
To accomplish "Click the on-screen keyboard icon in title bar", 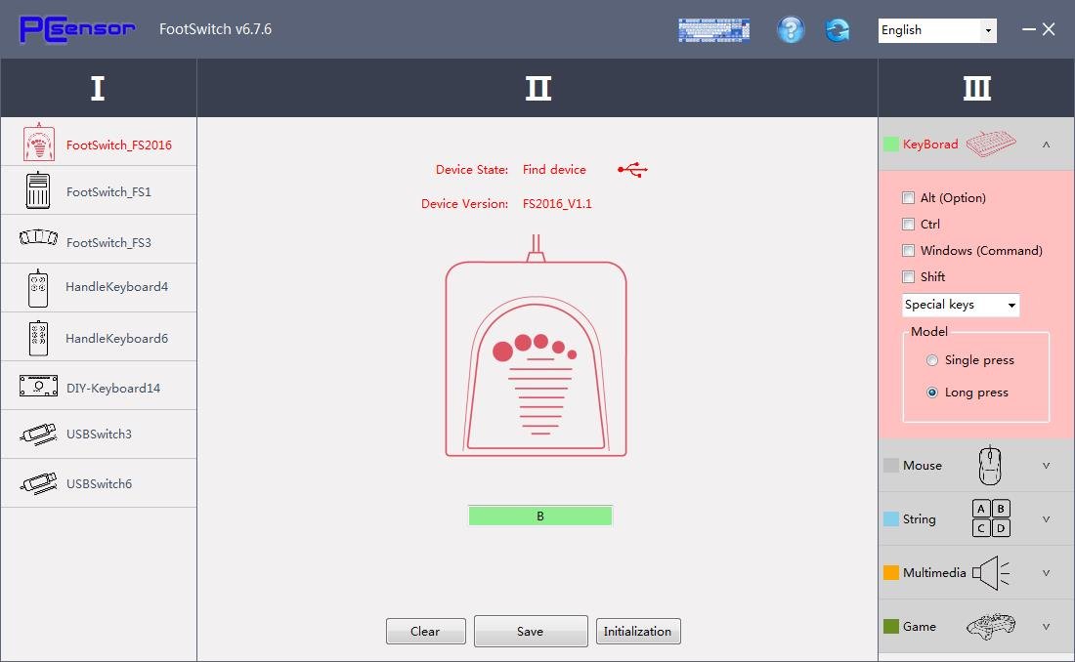I will 713,30.
